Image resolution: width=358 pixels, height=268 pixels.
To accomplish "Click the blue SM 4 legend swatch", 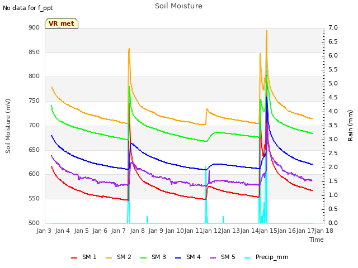I will pos(178,258).
